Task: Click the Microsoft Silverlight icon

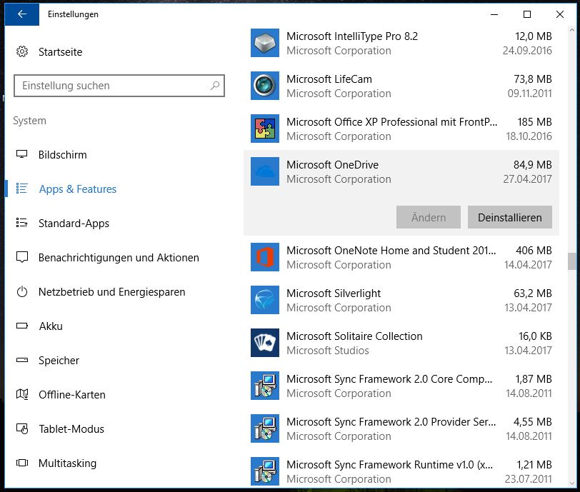Action: pos(265,301)
